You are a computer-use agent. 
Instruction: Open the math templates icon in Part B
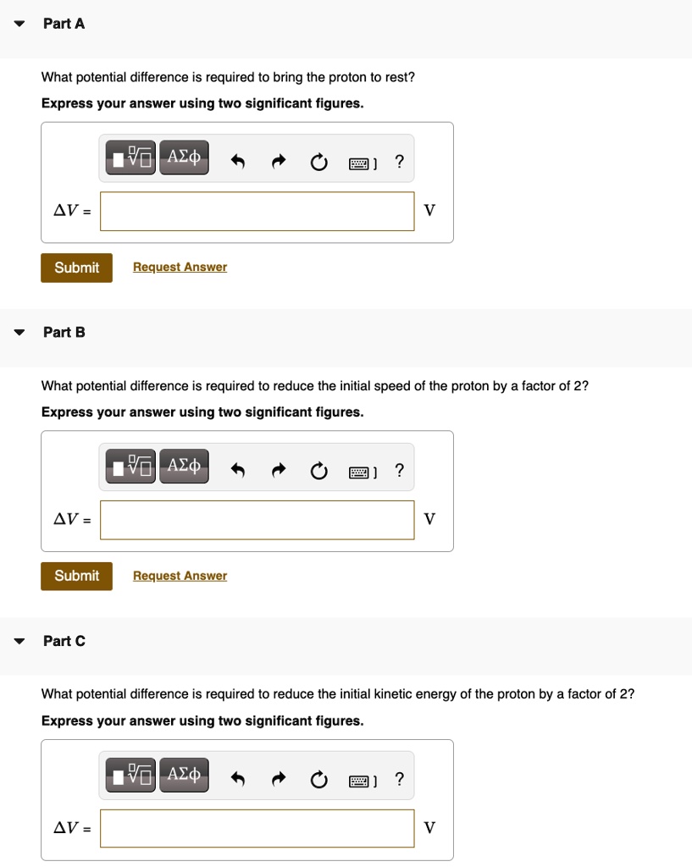129,466
